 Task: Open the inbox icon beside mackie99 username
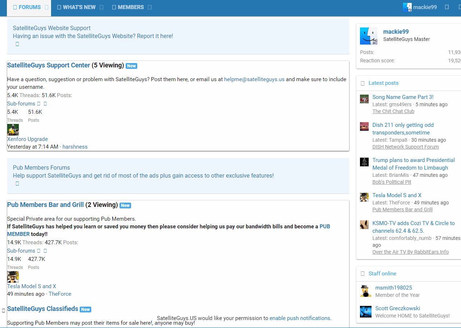point(447,7)
